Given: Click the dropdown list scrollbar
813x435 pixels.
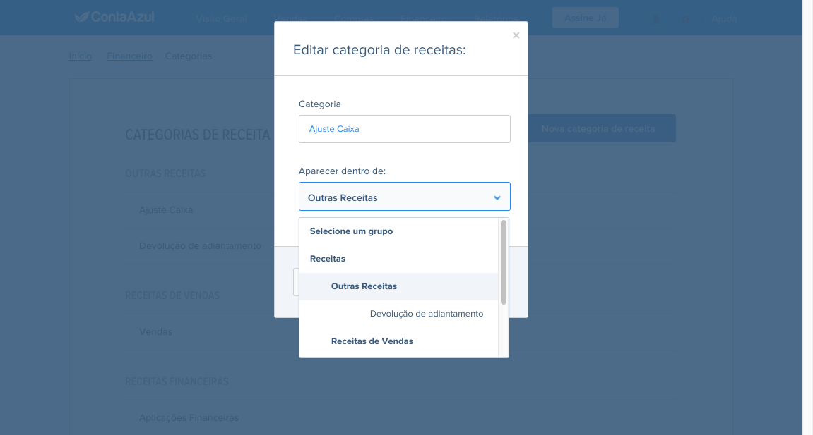Looking at the screenshot, I should 504,262.
